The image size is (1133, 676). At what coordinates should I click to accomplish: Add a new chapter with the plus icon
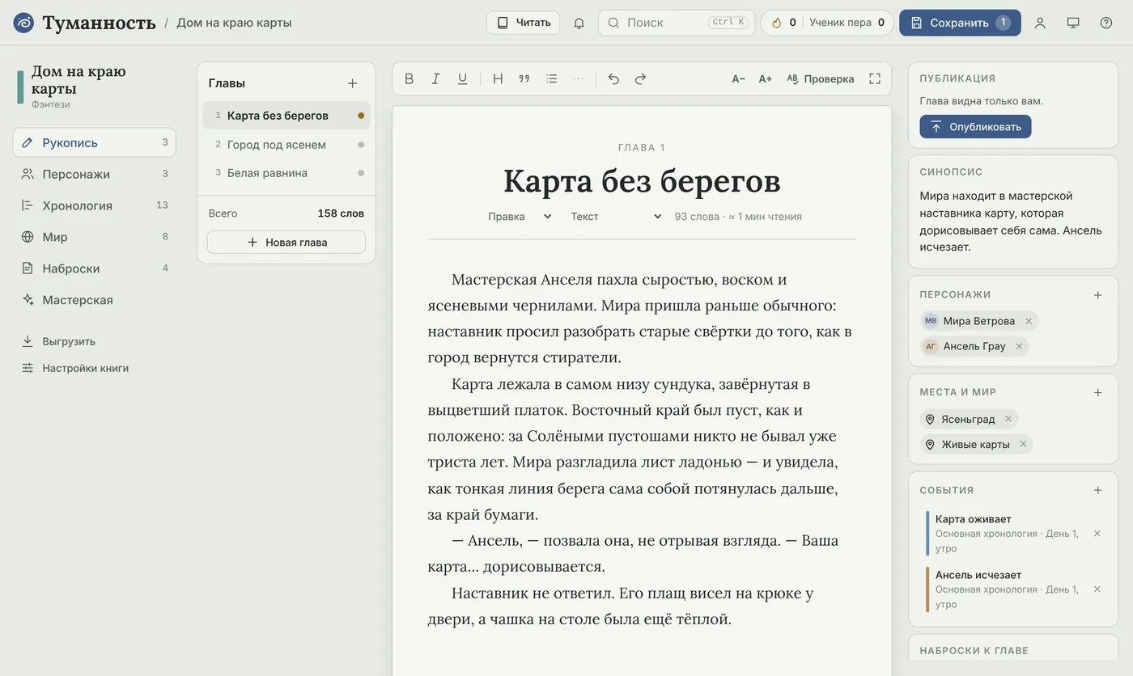coord(352,83)
